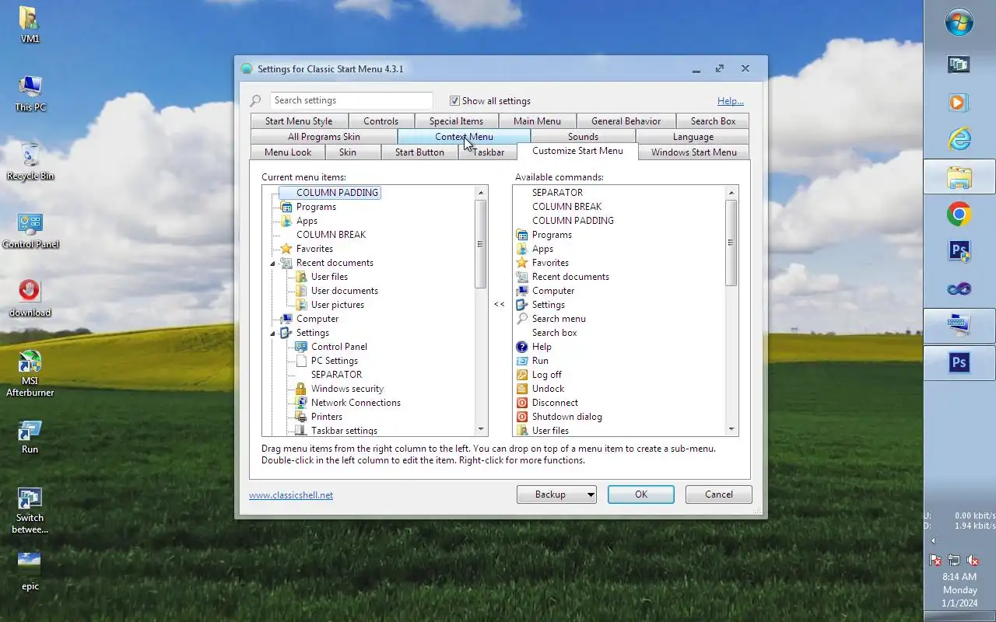The height and width of the screenshot is (622, 996).
Task: Open the Controls tab
Action: tap(381, 121)
